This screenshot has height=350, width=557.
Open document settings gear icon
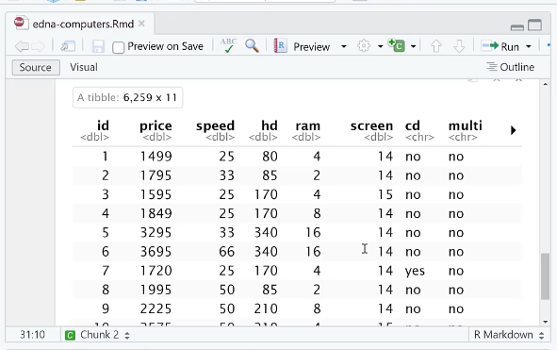[x=364, y=46]
